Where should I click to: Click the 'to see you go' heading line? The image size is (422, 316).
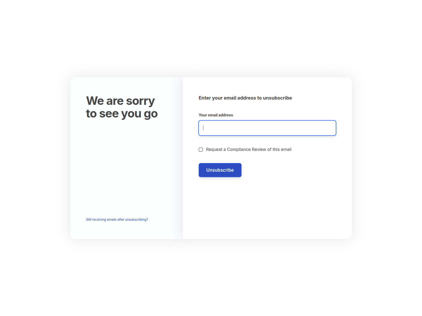pos(122,114)
